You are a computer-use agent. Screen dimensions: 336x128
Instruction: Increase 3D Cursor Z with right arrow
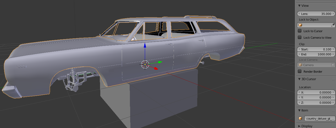(333, 103)
